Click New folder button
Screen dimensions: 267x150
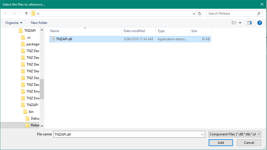click(39, 23)
